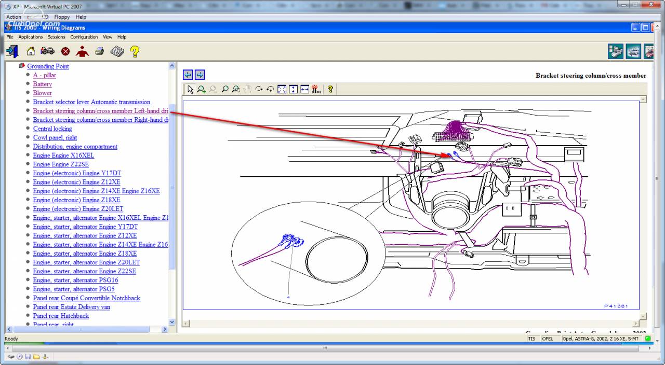This screenshot has width=665, height=365.
Task: Open Bracket selector lever Automatic transmission link
Action: tap(91, 102)
